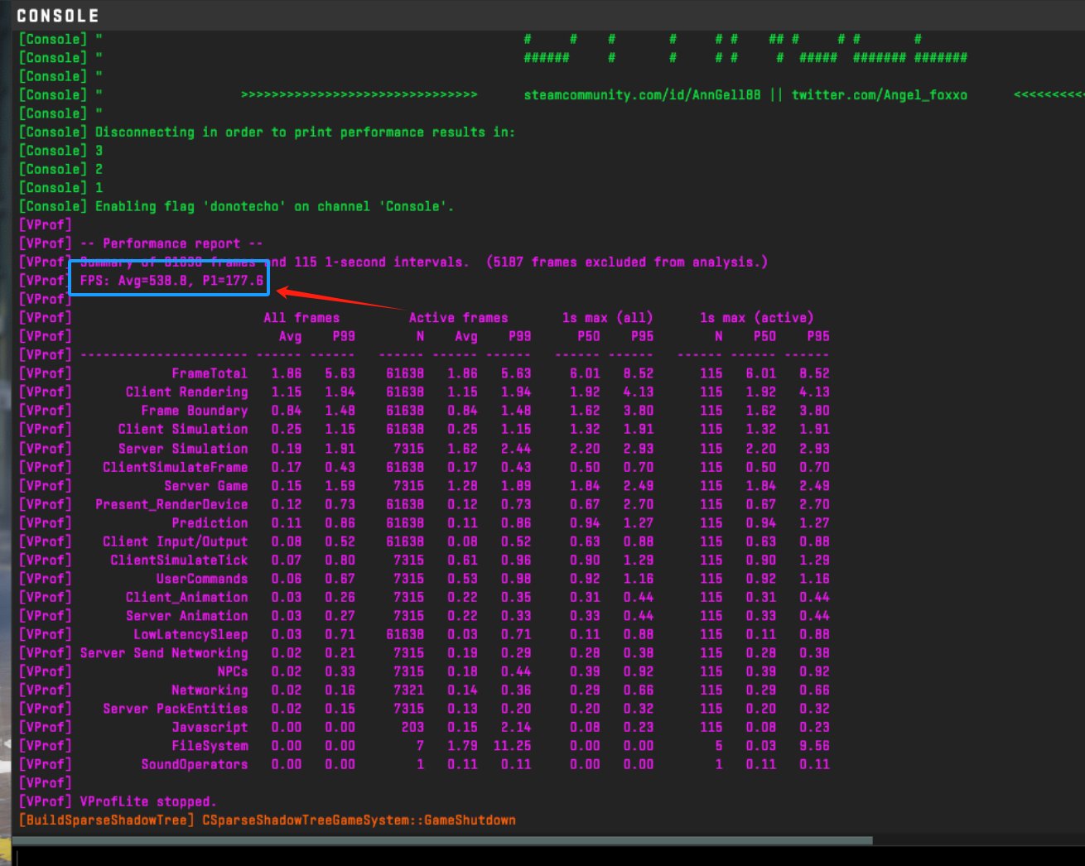Select the ClientSimulateTick row label

(x=179, y=560)
